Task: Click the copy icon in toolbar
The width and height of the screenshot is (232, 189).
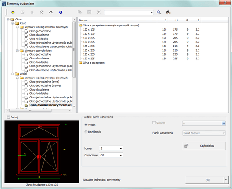Action: [80, 12]
